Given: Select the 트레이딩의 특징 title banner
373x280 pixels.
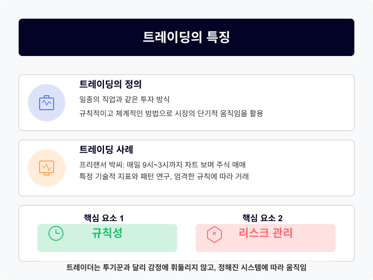Looking at the screenshot, I should [186, 37].
